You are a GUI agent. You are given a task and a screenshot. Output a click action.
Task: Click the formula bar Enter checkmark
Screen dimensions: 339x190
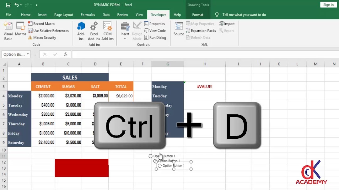(55, 54)
